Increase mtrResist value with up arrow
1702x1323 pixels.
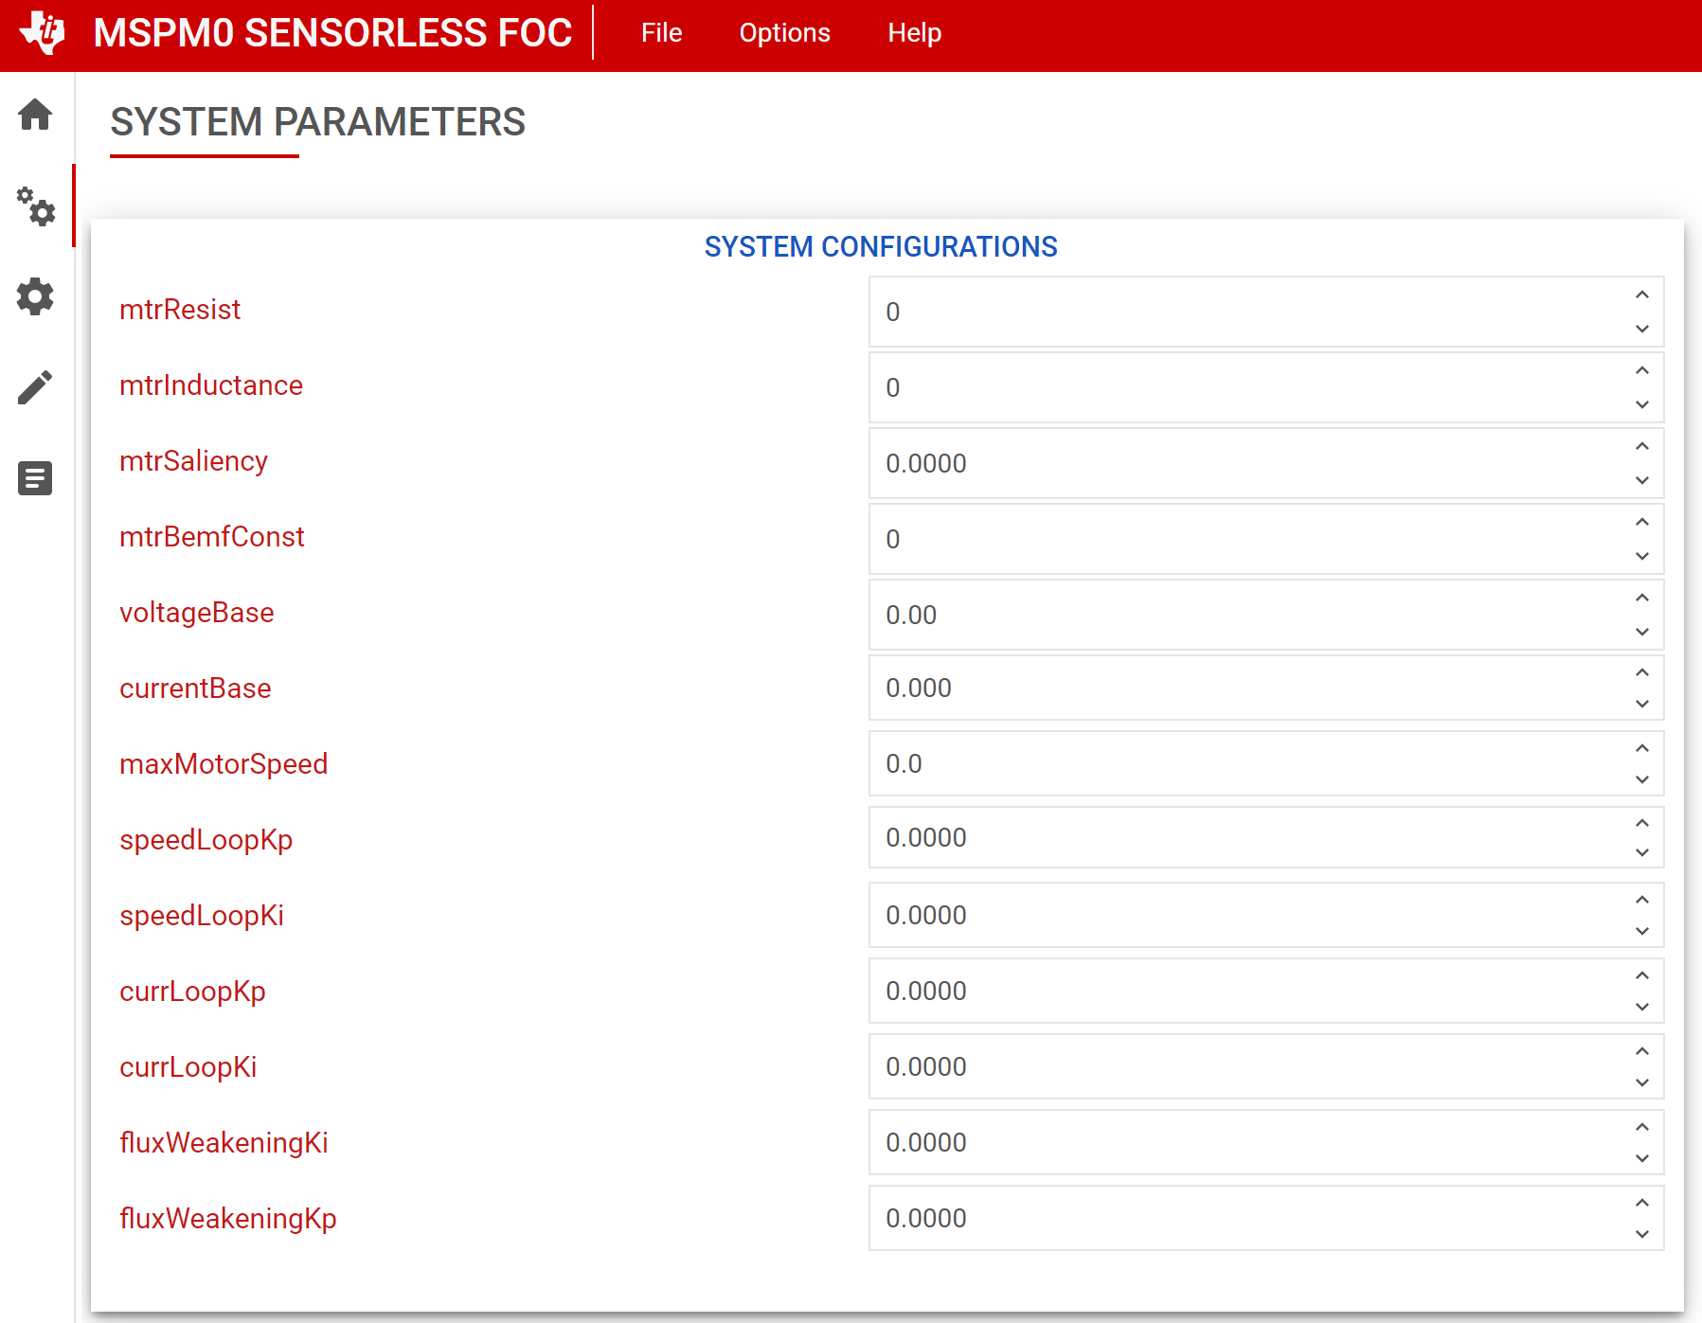coord(1641,295)
